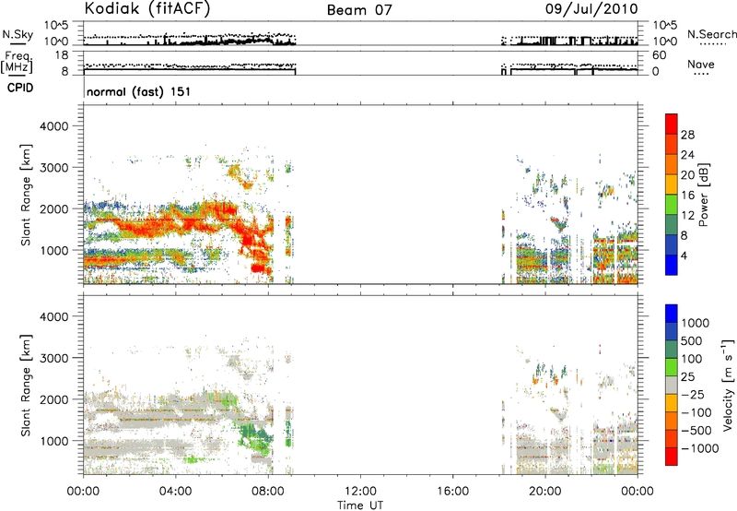
Task: Click '10^5' tick beside the N.Sky label
Action: click(x=56, y=26)
